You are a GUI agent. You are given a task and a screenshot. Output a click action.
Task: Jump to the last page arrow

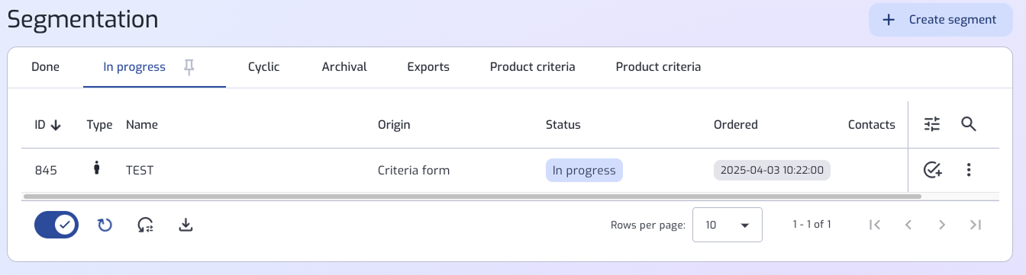click(976, 225)
